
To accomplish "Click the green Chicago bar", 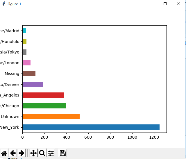I will (x=44, y=106).
